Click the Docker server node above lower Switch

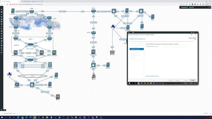pos(56,75)
